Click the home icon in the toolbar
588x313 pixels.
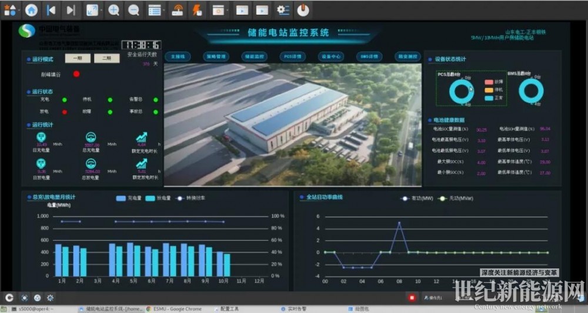point(31,9)
